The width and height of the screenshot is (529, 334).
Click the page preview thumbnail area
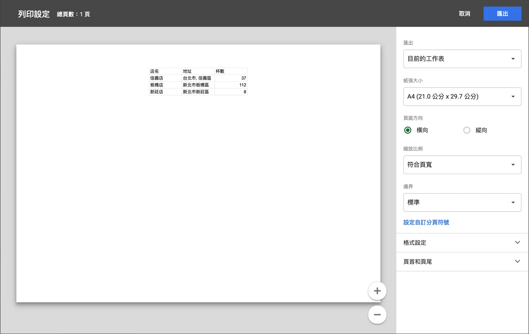pyautogui.click(x=198, y=174)
